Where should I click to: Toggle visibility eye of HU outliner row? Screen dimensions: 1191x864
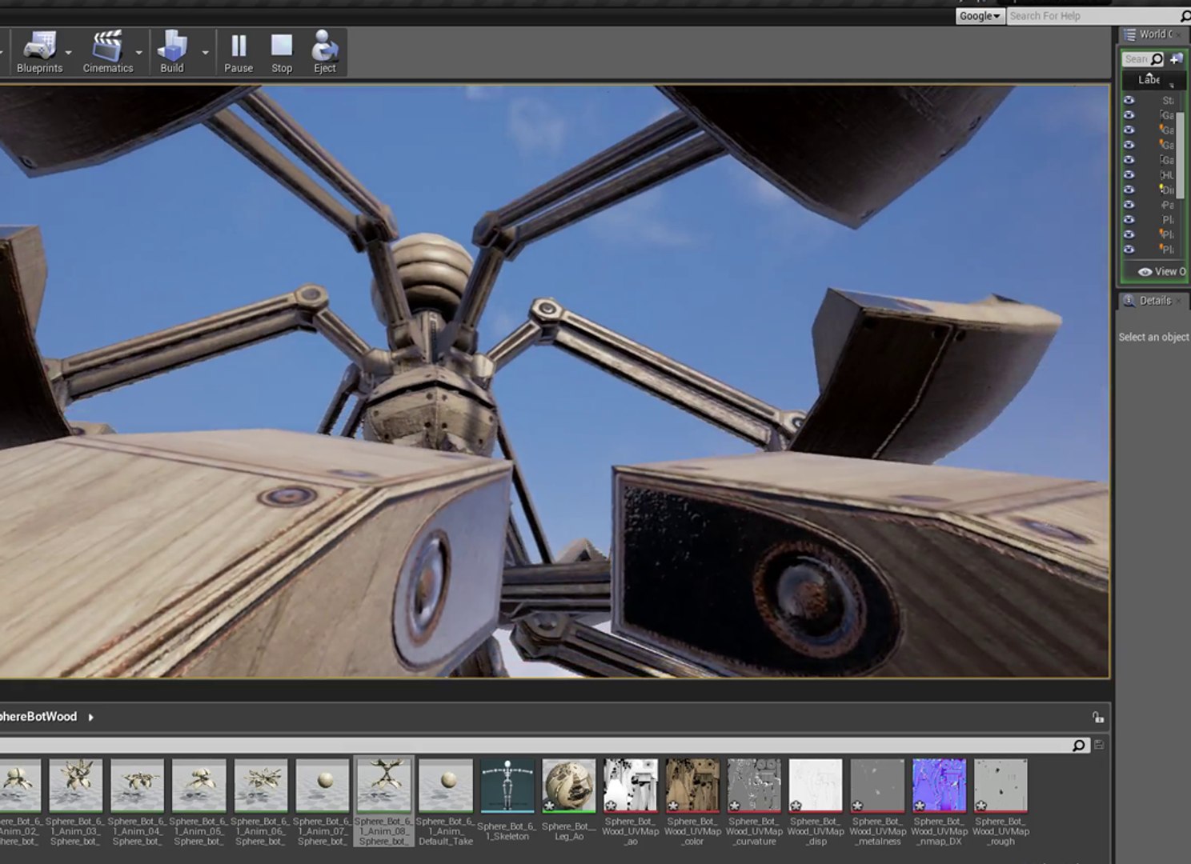pyautogui.click(x=1129, y=174)
